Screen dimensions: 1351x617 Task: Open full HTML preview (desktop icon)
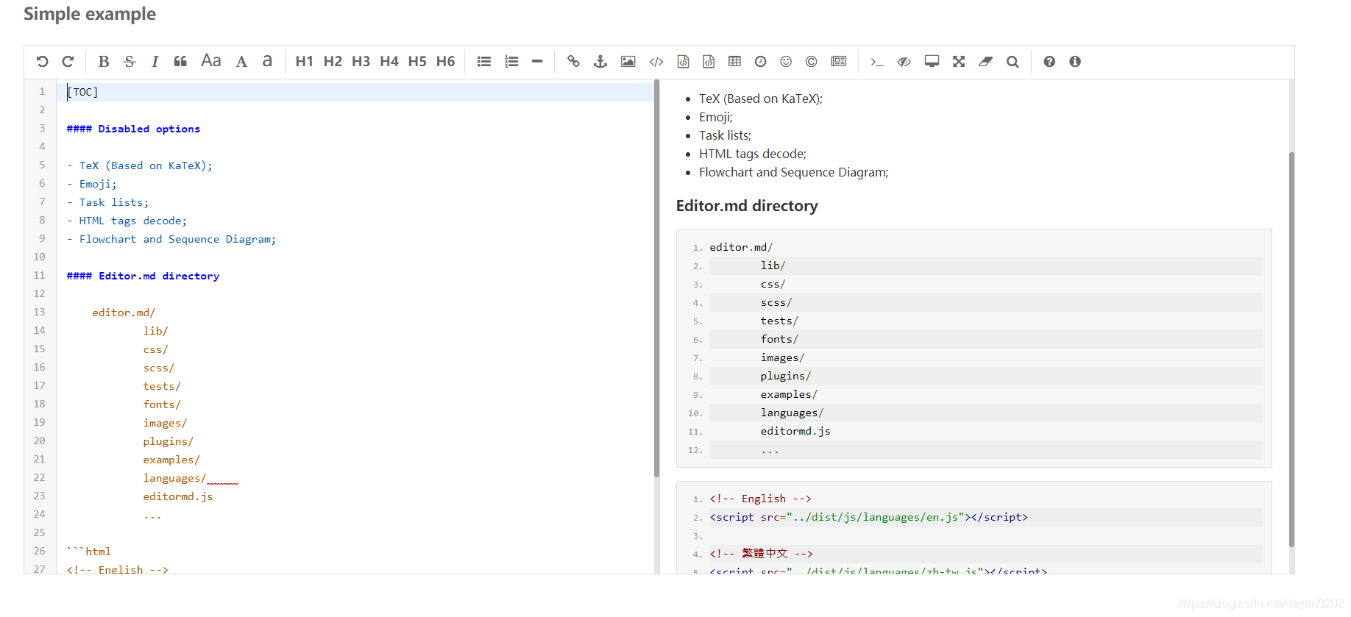coord(932,62)
